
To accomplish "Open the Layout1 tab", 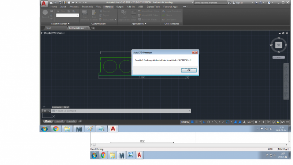I will click(59, 121).
